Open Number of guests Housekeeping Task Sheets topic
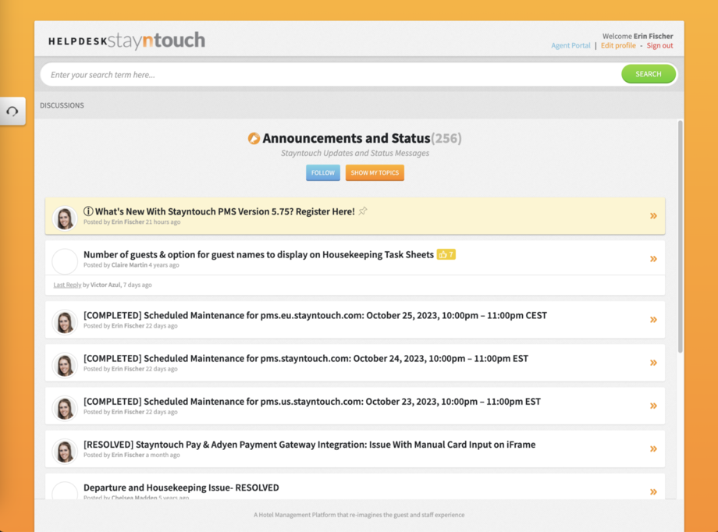Screen dimensions: 718x532 click(x=258, y=254)
